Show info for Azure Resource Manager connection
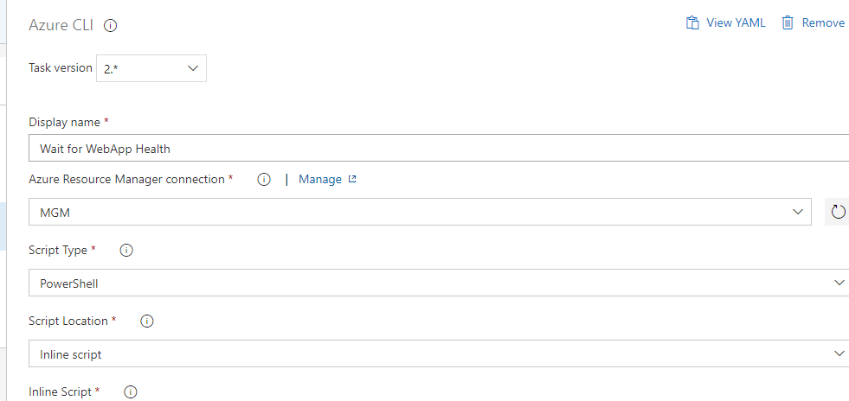The image size is (849, 401). (x=264, y=180)
